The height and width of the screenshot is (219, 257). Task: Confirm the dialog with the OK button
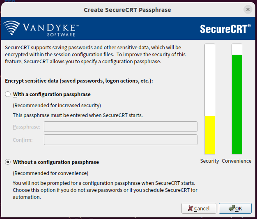pos(235,208)
